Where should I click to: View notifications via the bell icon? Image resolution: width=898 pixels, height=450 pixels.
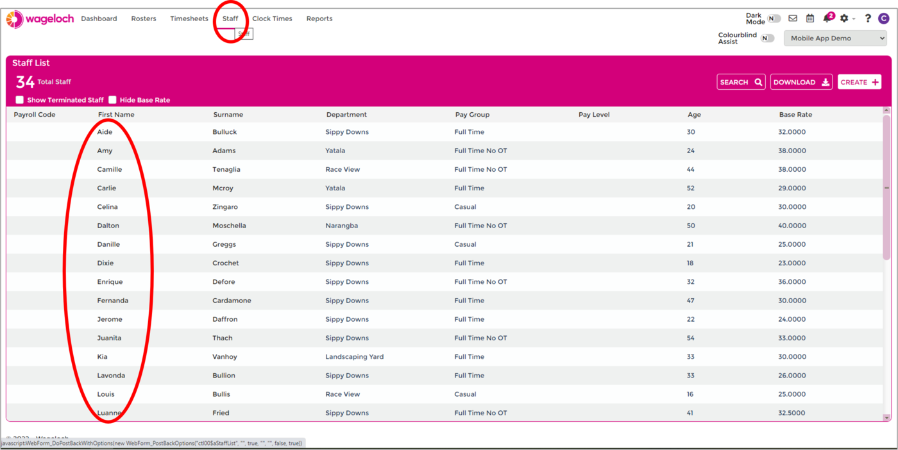pyautogui.click(x=827, y=19)
